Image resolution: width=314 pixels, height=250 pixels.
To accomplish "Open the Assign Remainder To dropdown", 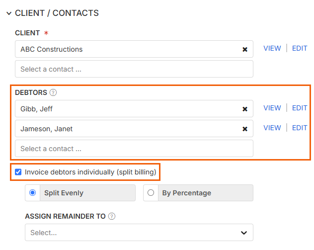I will pos(139,233).
